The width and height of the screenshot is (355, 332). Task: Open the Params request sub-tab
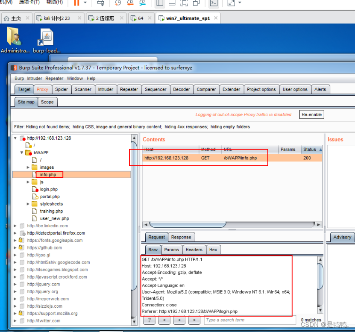point(171,250)
